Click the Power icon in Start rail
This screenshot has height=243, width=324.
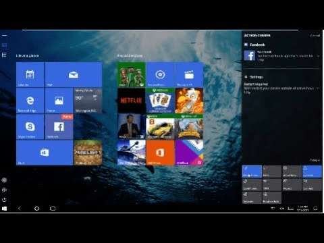tap(4, 200)
